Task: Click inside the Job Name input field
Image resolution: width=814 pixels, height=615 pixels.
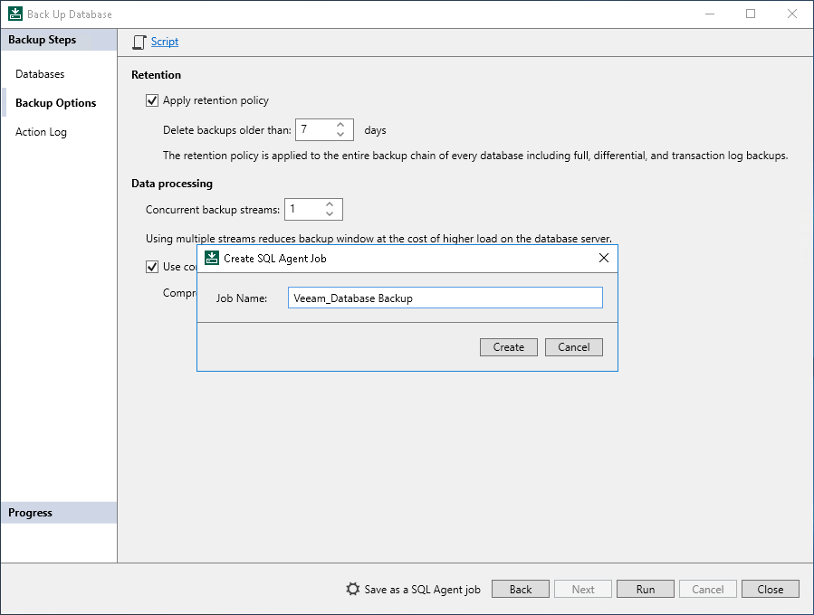Action: (x=445, y=298)
